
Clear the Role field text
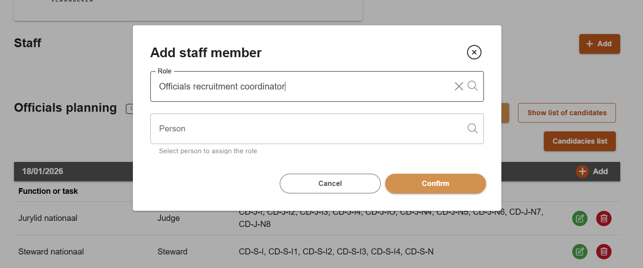(x=459, y=86)
